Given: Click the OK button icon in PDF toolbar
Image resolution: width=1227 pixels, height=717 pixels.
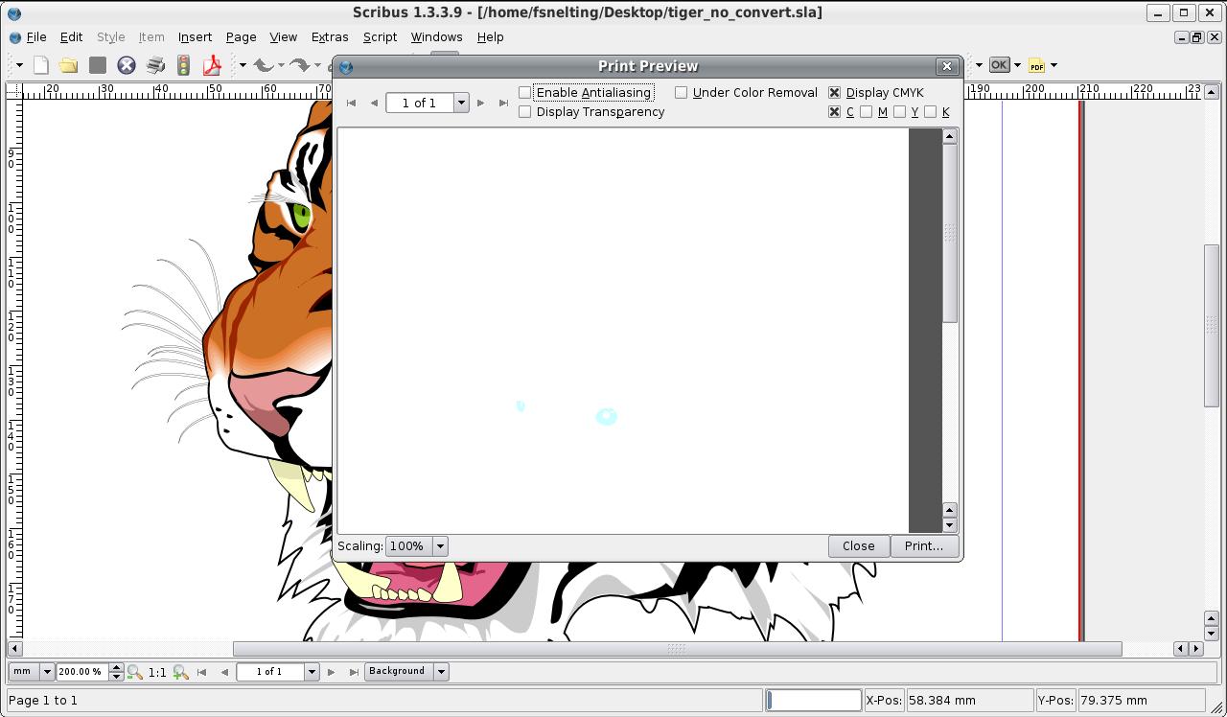Looking at the screenshot, I should coord(999,65).
